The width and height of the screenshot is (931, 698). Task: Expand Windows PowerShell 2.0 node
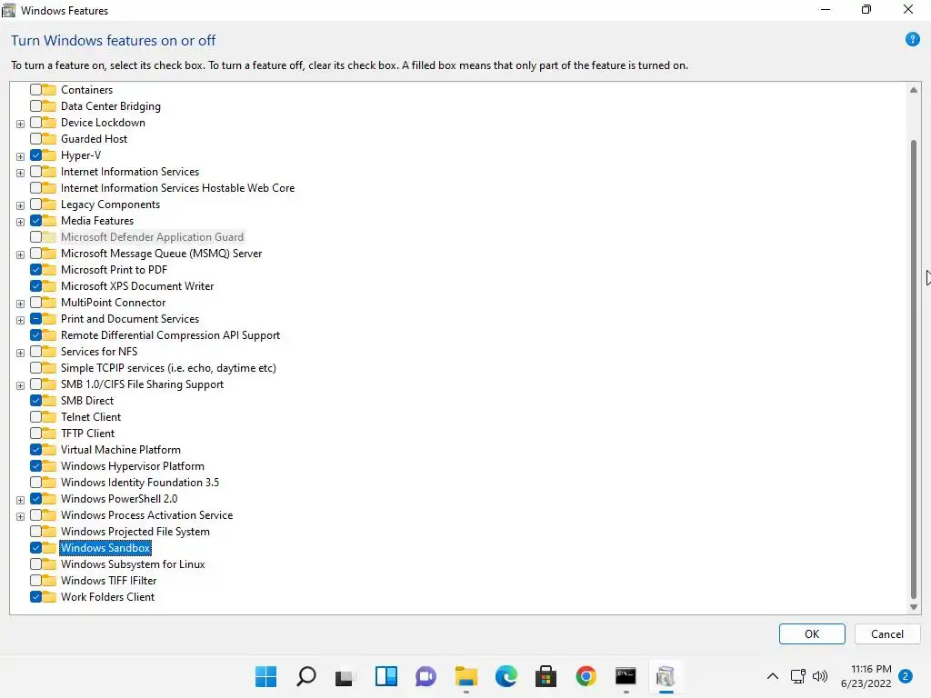coord(20,500)
